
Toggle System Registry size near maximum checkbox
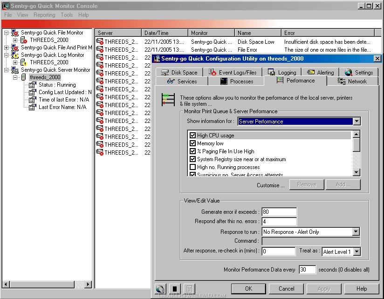[193, 159]
